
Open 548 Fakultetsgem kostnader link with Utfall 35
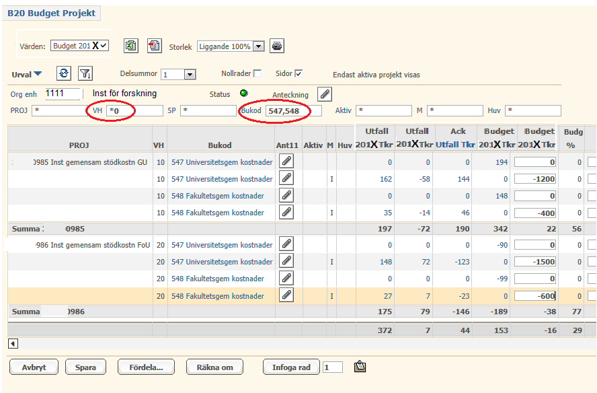(217, 213)
